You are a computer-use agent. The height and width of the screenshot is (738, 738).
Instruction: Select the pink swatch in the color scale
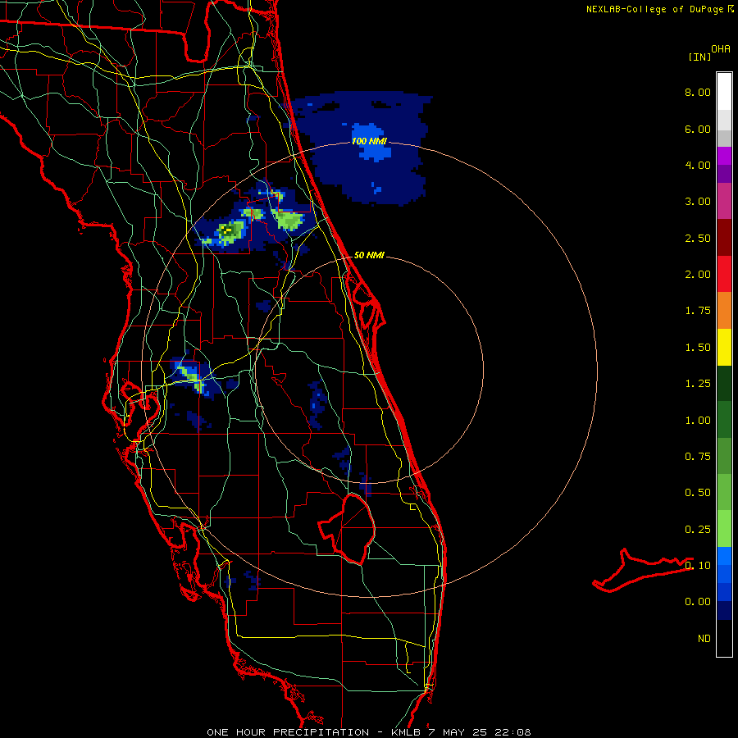click(724, 202)
